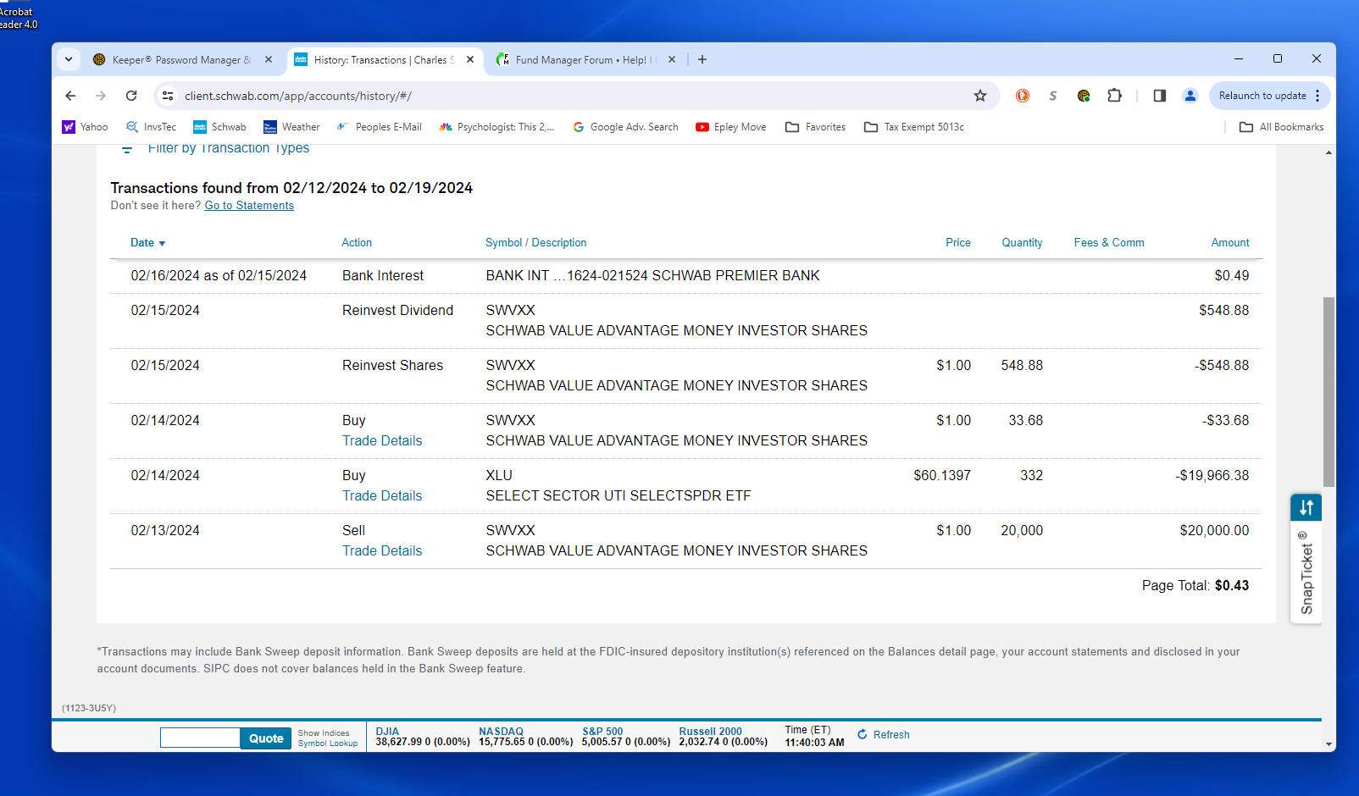Image resolution: width=1359 pixels, height=796 pixels.
Task: Toggle the browser side panel
Action: pyautogui.click(x=1160, y=96)
